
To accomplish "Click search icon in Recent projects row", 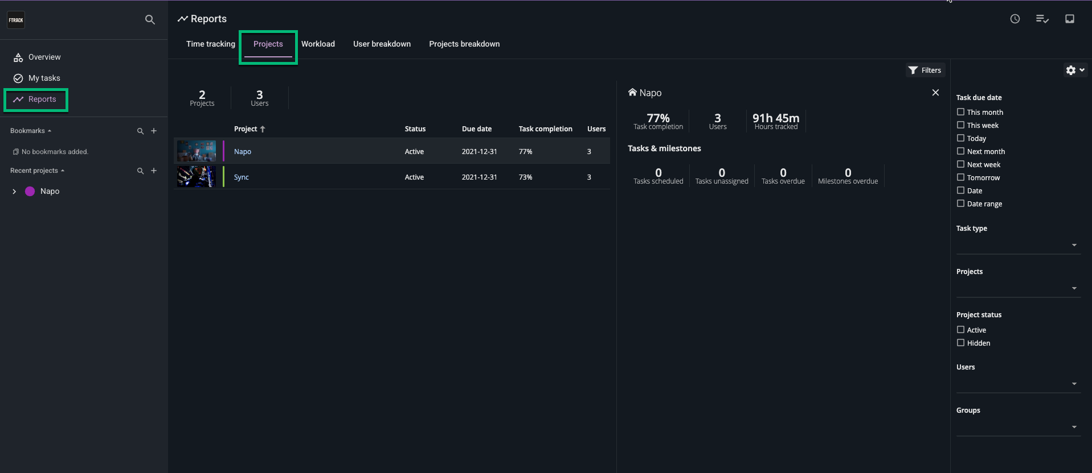I will tap(140, 171).
